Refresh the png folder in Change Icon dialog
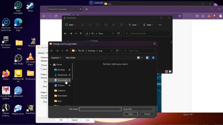The image size is (223, 125). [x=117, y=51]
